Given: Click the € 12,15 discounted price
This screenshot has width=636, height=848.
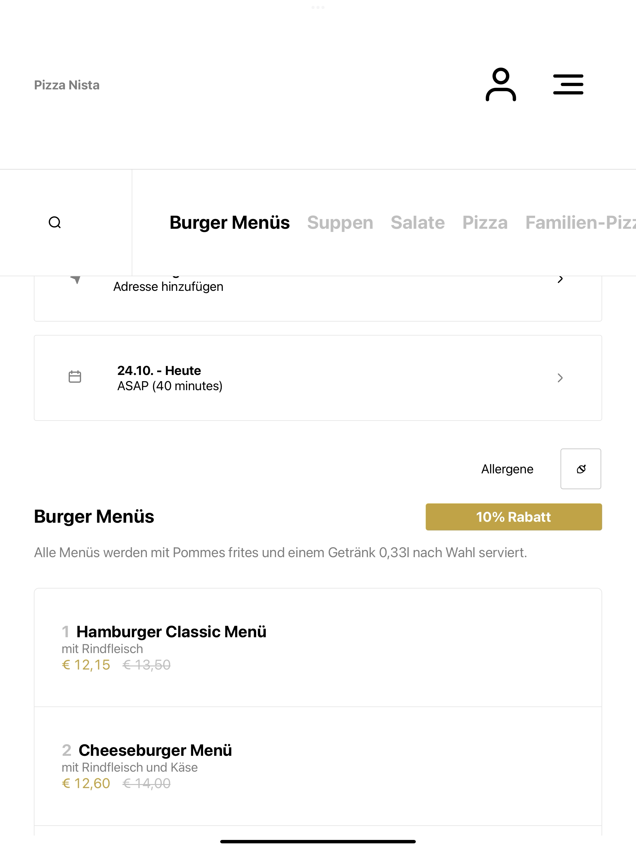Looking at the screenshot, I should (86, 665).
